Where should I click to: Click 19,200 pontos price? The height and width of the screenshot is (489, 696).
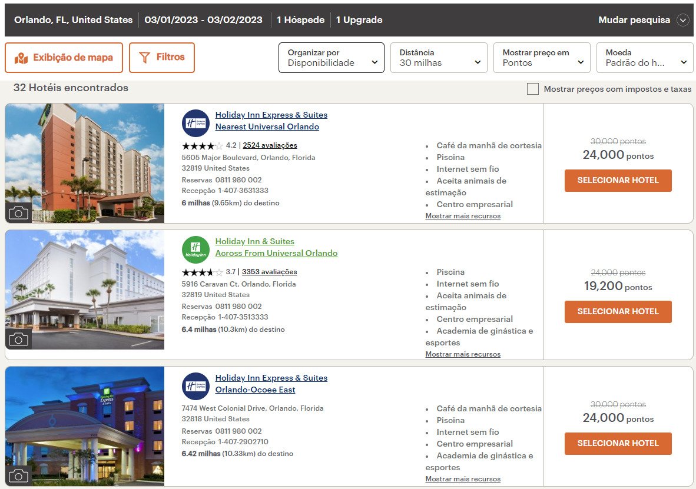(x=618, y=286)
